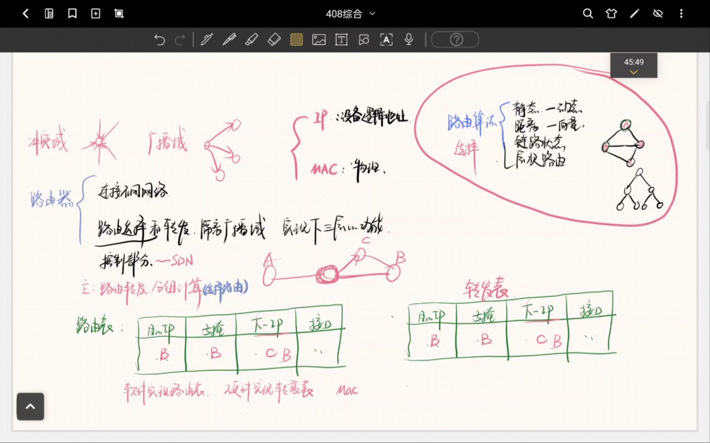Start voice recording with microphone icon
710x443 pixels.
click(x=408, y=40)
